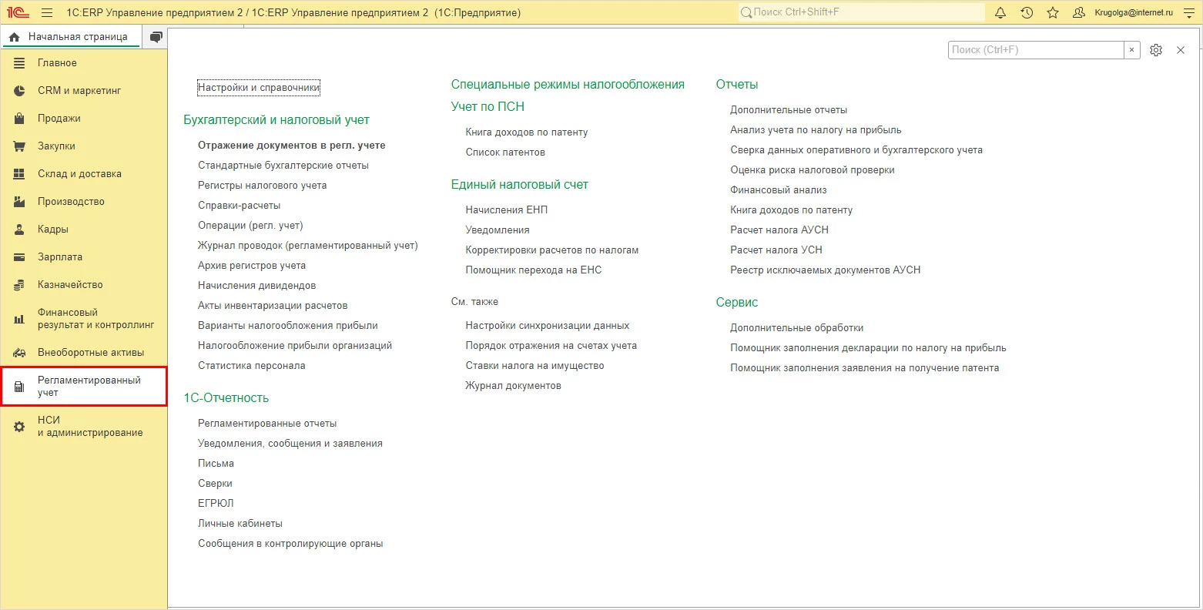Screen dimensions: 1203x610
Task: Open Акты инвентаризации расчетов
Action: pos(273,306)
